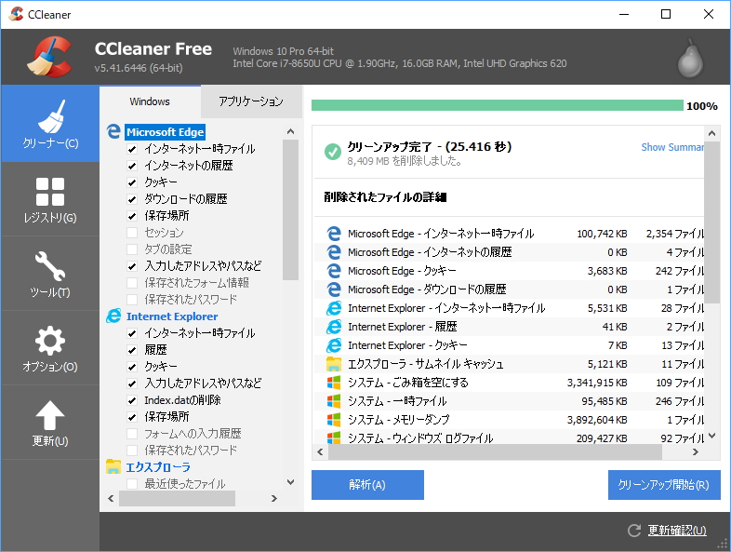Enable 最近使ったファイル checkbox
This screenshot has height=552, width=731.
pos(132,484)
